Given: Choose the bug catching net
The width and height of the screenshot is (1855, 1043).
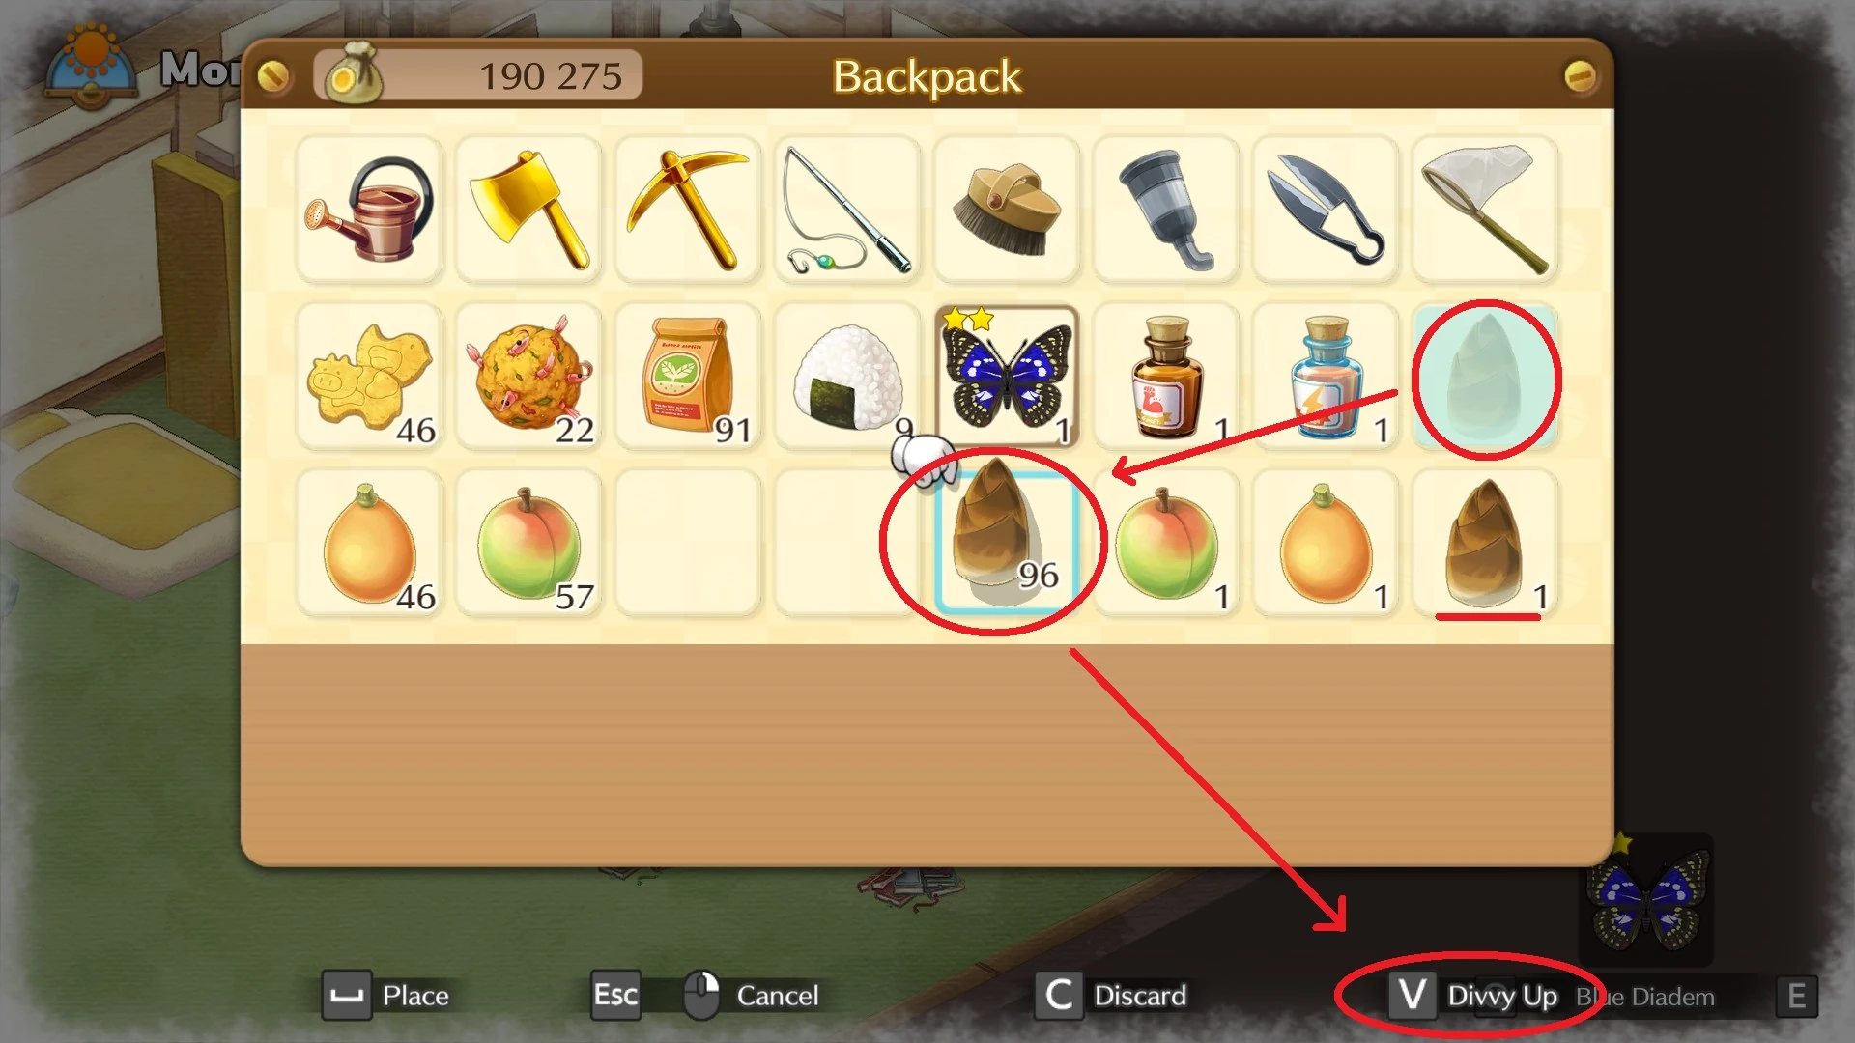Looking at the screenshot, I should click(x=1485, y=210).
